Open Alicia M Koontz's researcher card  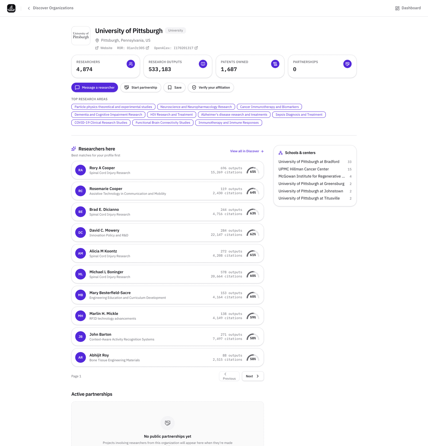pos(167,253)
